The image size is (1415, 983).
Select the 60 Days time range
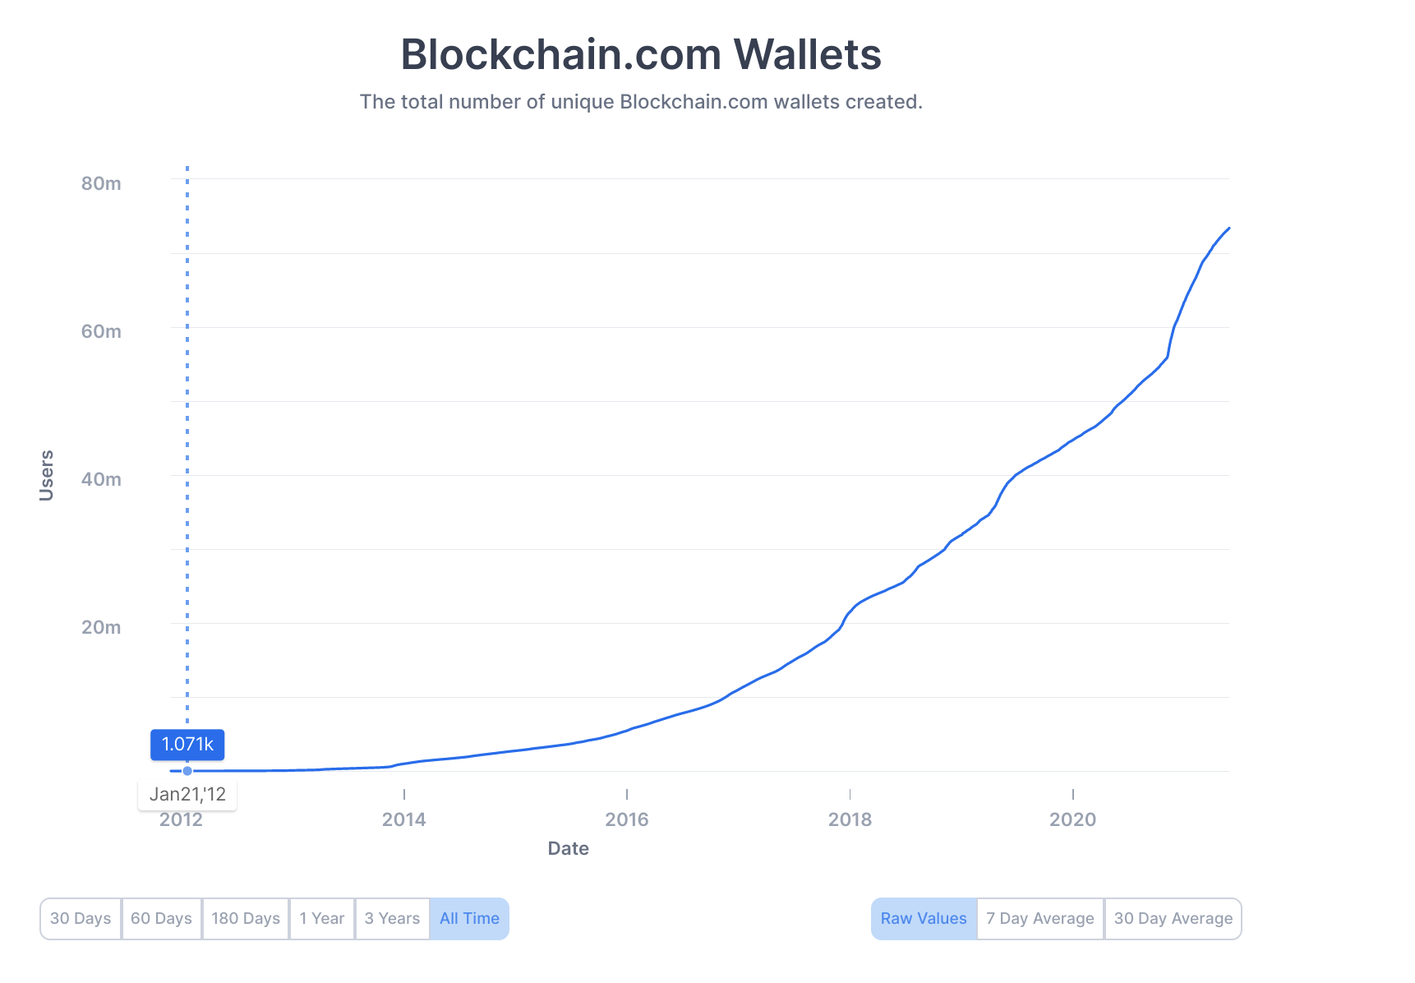point(161,918)
